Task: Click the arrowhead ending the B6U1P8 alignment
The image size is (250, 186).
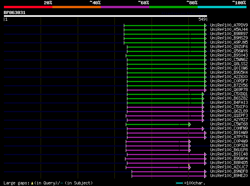Action: 190,150
